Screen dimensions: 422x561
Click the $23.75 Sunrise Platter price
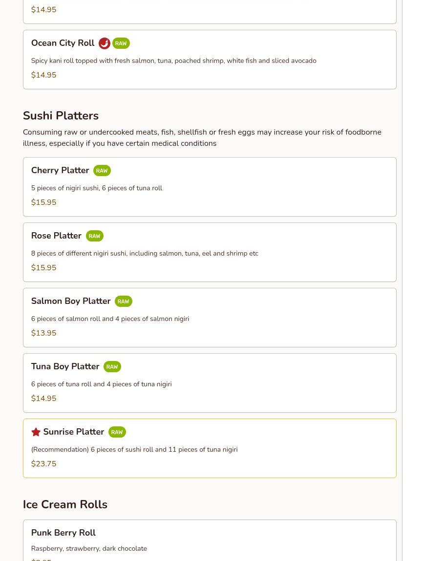pyautogui.click(x=43, y=464)
